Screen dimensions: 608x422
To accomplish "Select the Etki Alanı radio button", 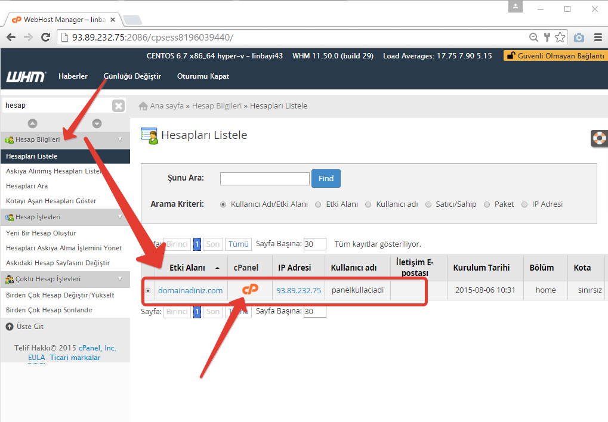I will [x=318, y=204].
